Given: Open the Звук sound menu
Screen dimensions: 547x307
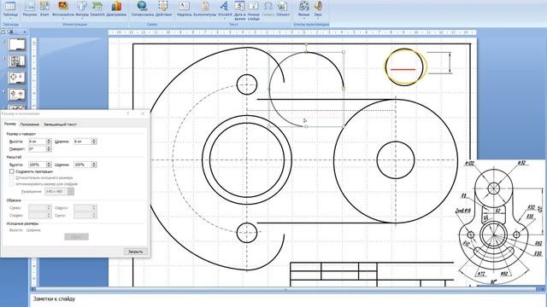Looking at the screenshot, I should tap(317, 9).
